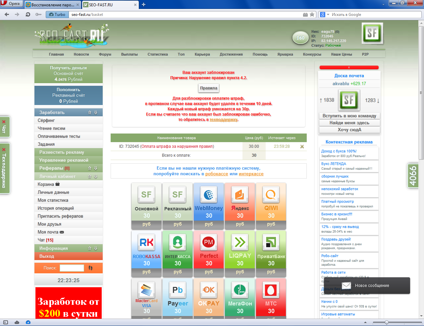Open Статистика in the top menu
The width and height of the screenshot is (424, 326).
(x=158, y=54)
